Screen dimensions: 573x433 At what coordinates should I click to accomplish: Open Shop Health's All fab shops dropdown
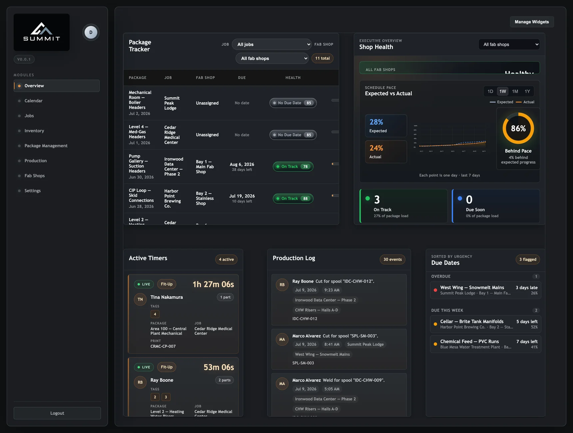pyautogui.click(x=509, y=44)
